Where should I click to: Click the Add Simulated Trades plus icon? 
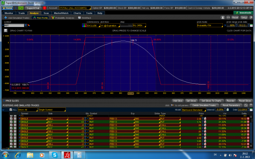[6, 18]
